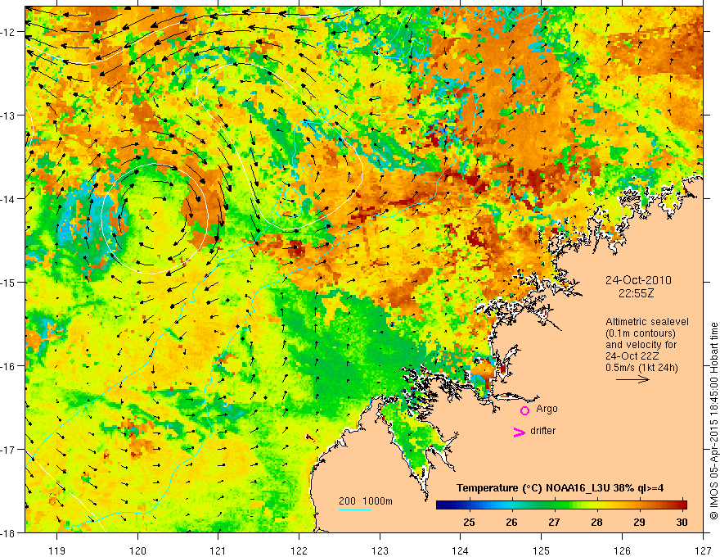720x557 pixels.
Task: Click the colorbar tick label 25
Action: coord(469,523)
